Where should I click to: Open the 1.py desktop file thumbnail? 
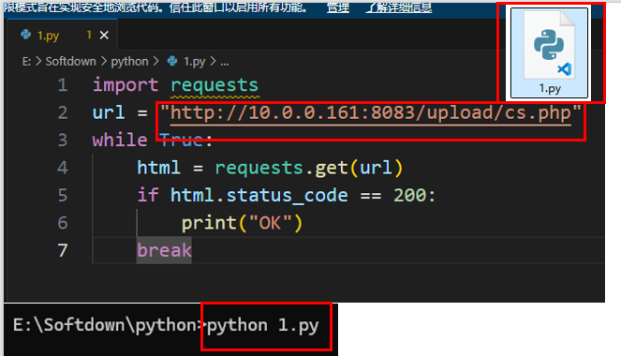pyautogui.click(x=549, y=52)
